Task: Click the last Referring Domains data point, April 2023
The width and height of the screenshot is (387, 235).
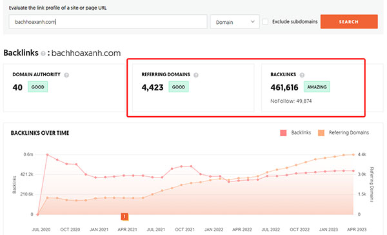Action: 353,155
